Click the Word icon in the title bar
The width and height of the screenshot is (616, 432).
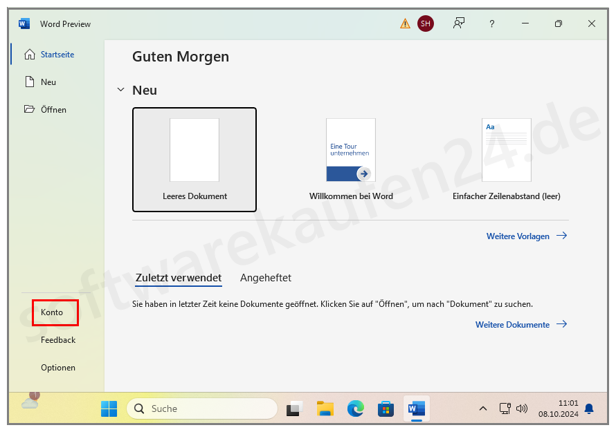pos(24,23)
